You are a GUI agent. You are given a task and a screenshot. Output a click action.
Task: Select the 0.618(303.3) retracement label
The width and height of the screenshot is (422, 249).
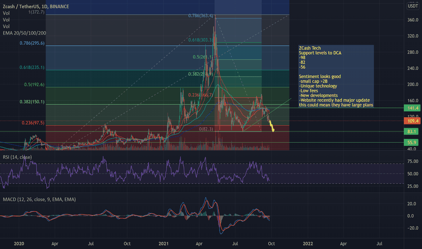201,40
